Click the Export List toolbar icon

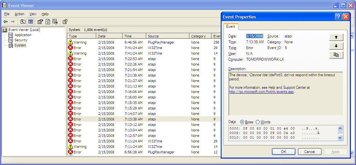[x=55, y=22]
